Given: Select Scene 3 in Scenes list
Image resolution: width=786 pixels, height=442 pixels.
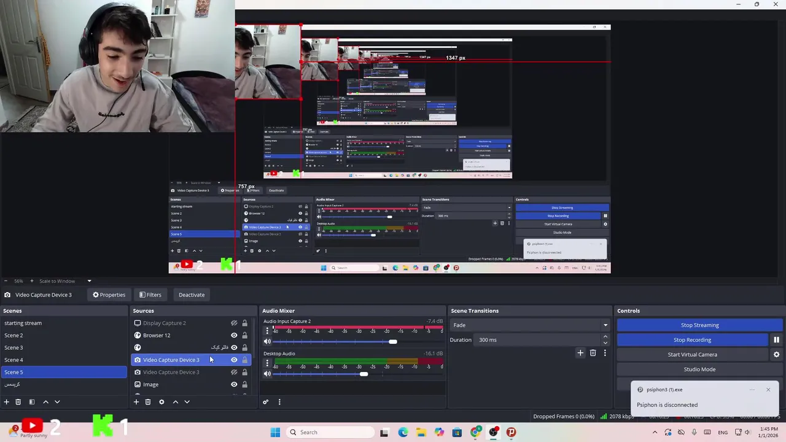Looking at the screenshot, I should pyautogui.click(x=64, y=347).
